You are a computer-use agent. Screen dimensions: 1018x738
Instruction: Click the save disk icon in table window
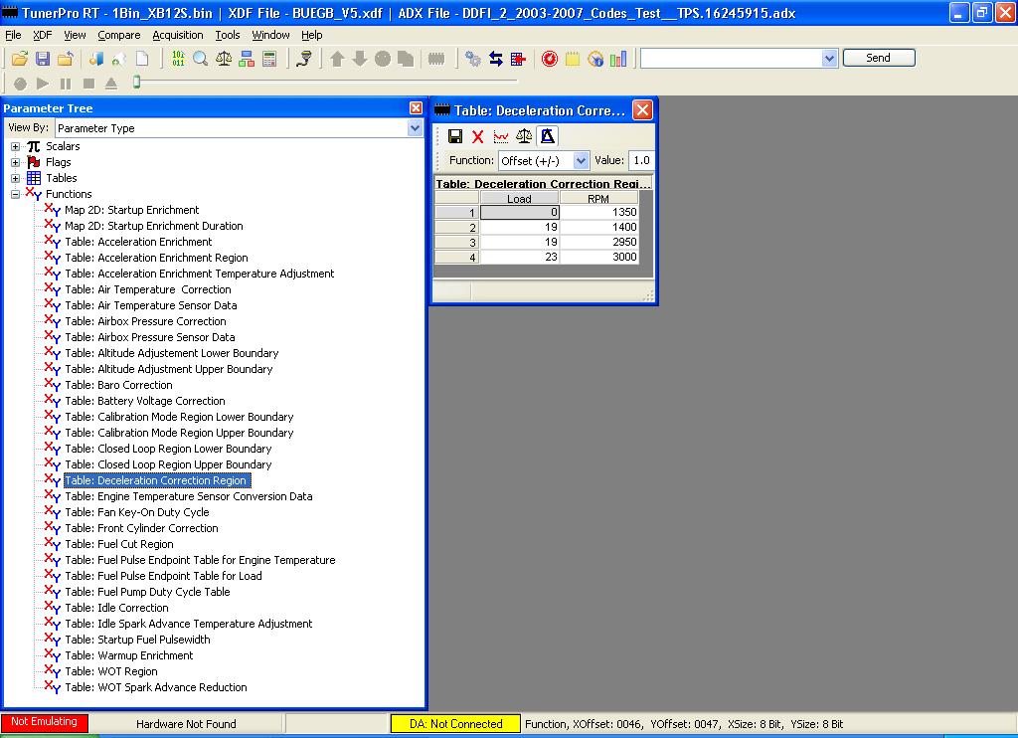point(455,136)
